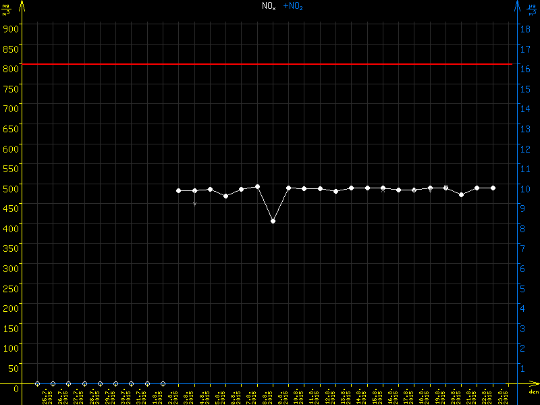Screen dimensions: 540x405
Task: Click the blue µg/m3 unit label
Action: 533,9
